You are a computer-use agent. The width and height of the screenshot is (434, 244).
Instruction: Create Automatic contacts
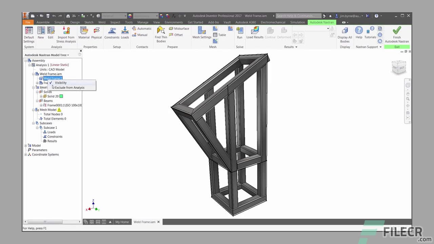(x=142, y=28)
